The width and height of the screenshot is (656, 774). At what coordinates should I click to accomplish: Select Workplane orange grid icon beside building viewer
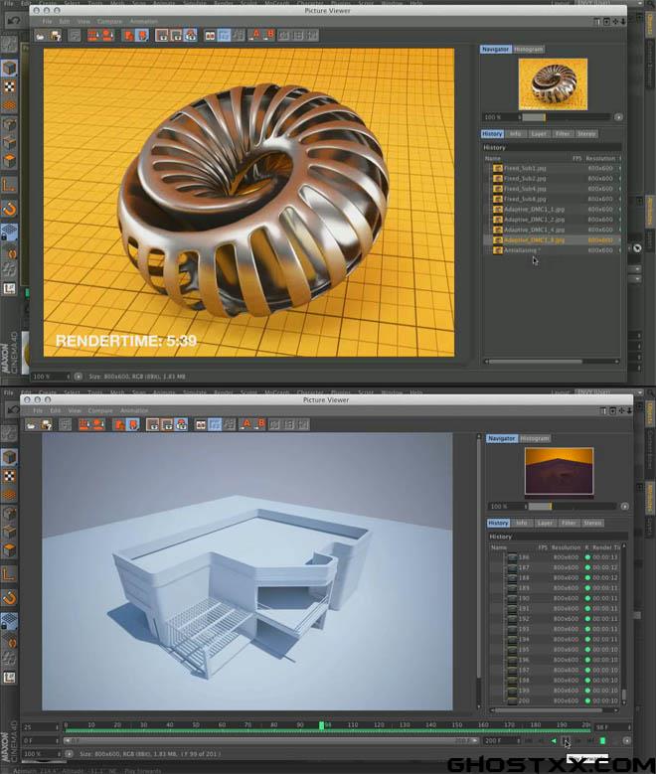(9, 494)
